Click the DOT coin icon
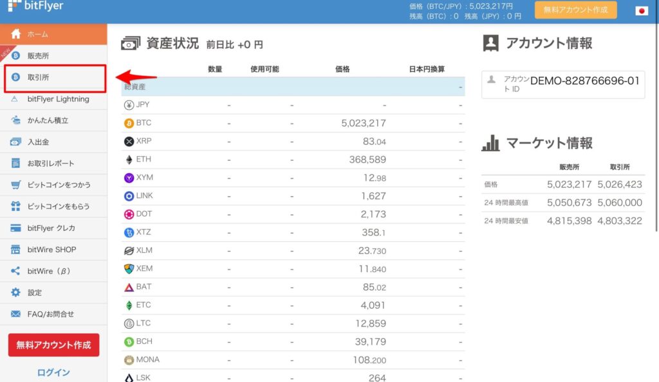 (129, 214)
